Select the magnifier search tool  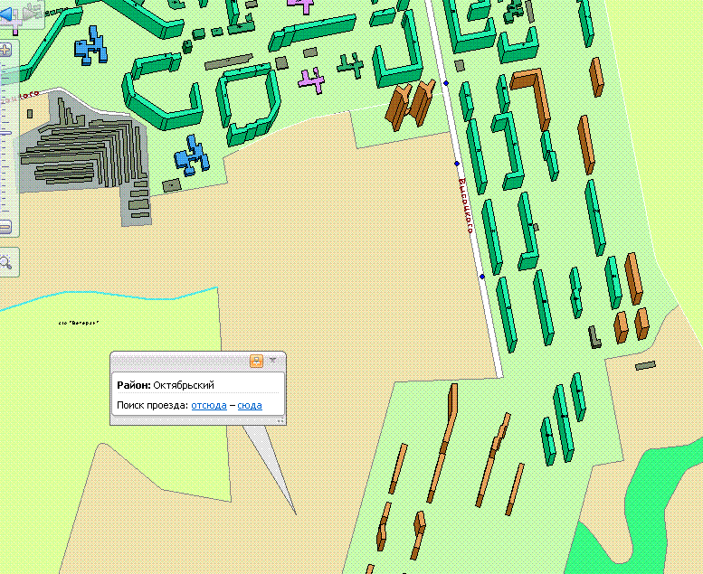pos(6,263)
